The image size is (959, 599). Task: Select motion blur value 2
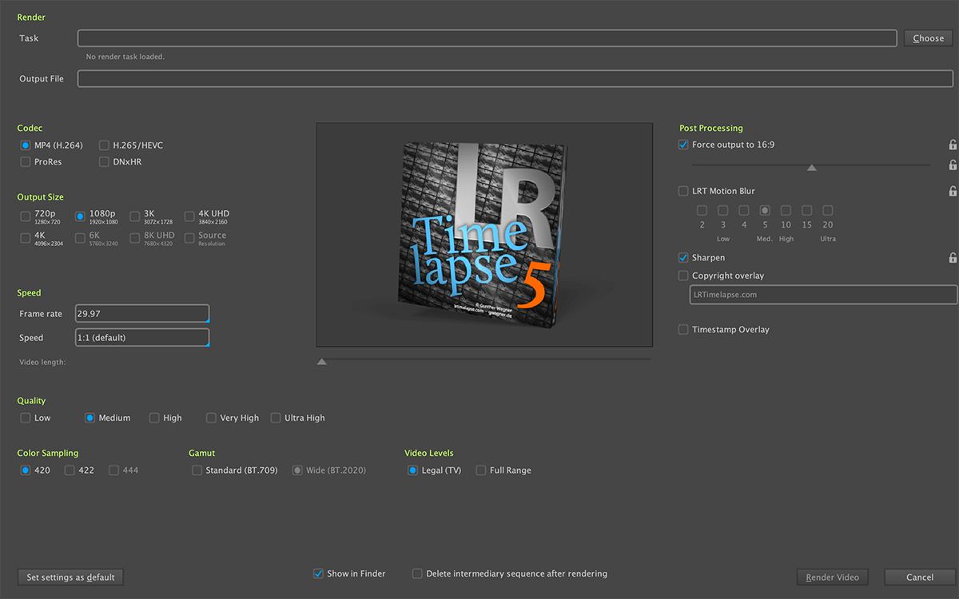click(702, 211)
